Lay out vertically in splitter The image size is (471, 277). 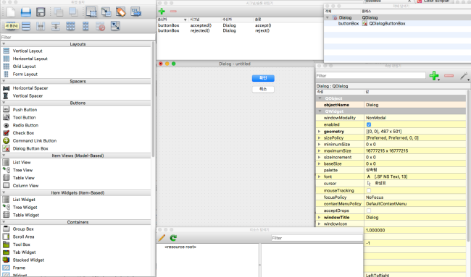56,26
